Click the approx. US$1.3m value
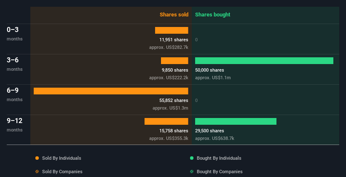 (x=170, y=108)
